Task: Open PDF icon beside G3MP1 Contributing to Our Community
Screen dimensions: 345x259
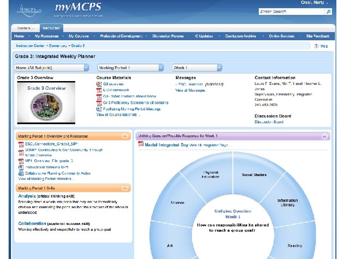Action: [x=21, y=153]
